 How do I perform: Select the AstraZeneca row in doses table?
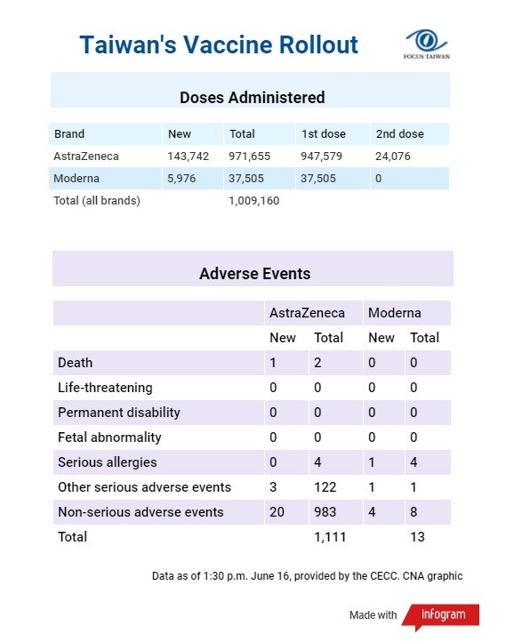[249, 156]
